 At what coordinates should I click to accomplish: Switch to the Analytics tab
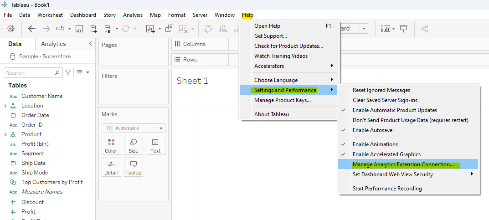(53, 44)
